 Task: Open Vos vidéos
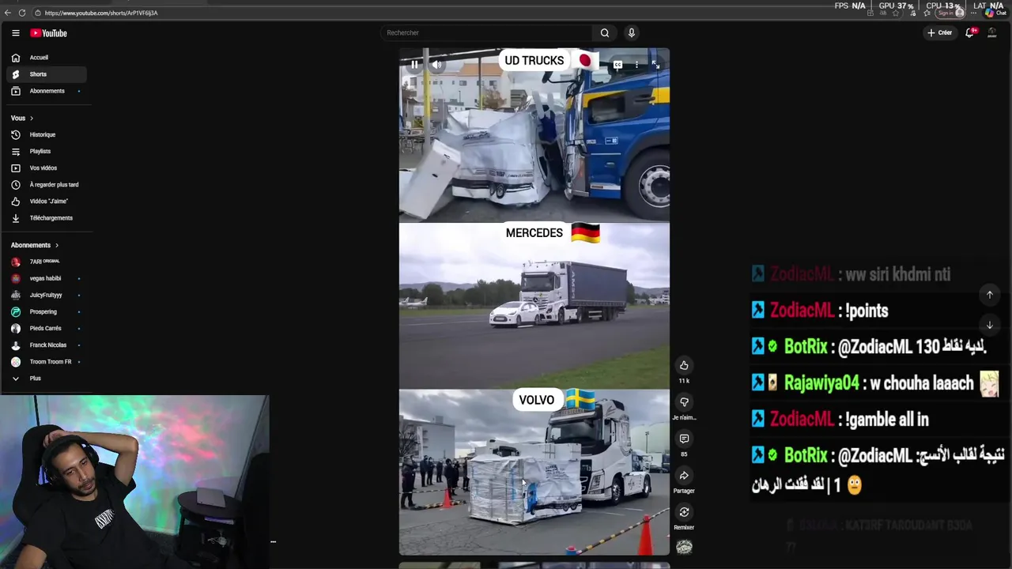46,168
